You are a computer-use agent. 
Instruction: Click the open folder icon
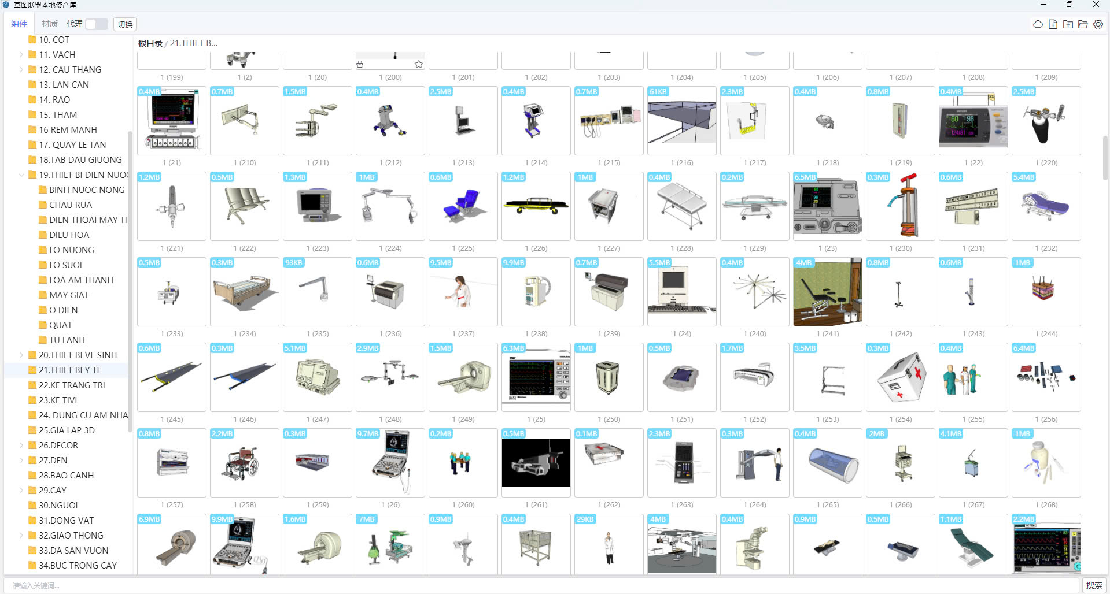point(1083,24)
